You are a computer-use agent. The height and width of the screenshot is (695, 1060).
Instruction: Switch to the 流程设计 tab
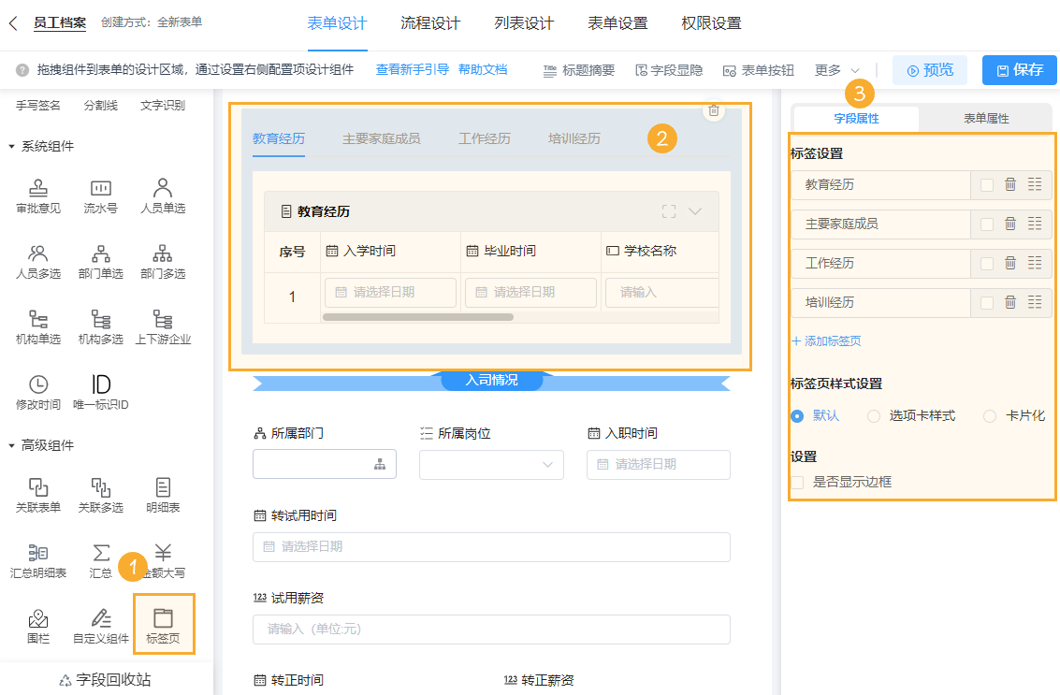pyautogui.click(x=430, y=24)
